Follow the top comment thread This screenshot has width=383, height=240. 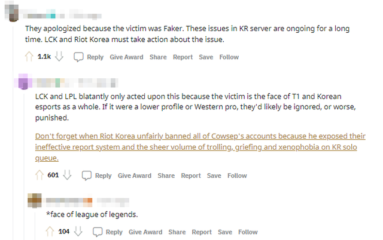(229, 57)
